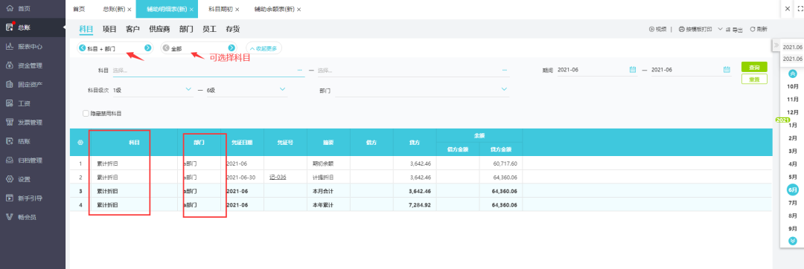This screenshot has height=269, width=804.
Task: Click next arrow on 科目 + 部门 selector
Action: click(x=147, y=48)
